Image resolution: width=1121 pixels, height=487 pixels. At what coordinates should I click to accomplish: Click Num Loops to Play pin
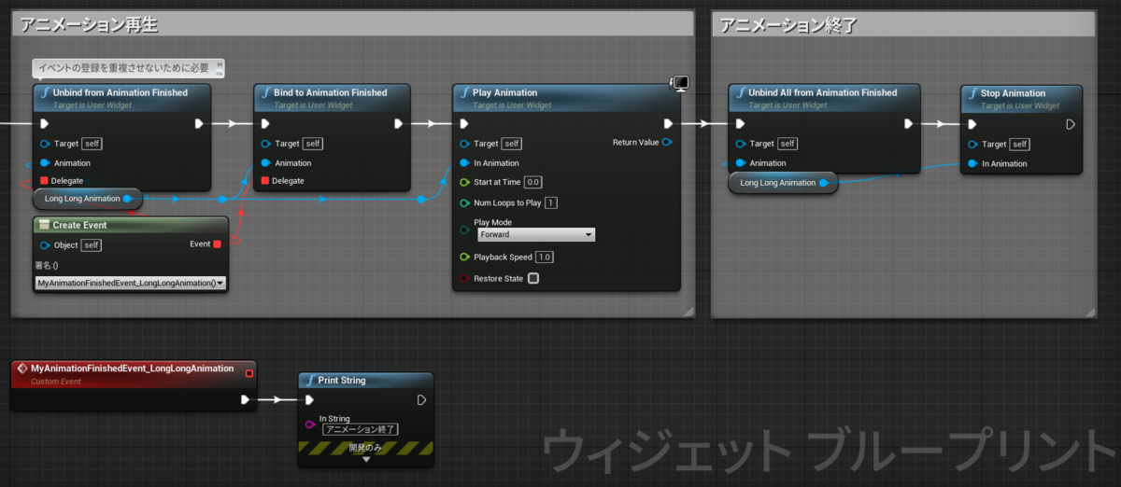point(464,202)
